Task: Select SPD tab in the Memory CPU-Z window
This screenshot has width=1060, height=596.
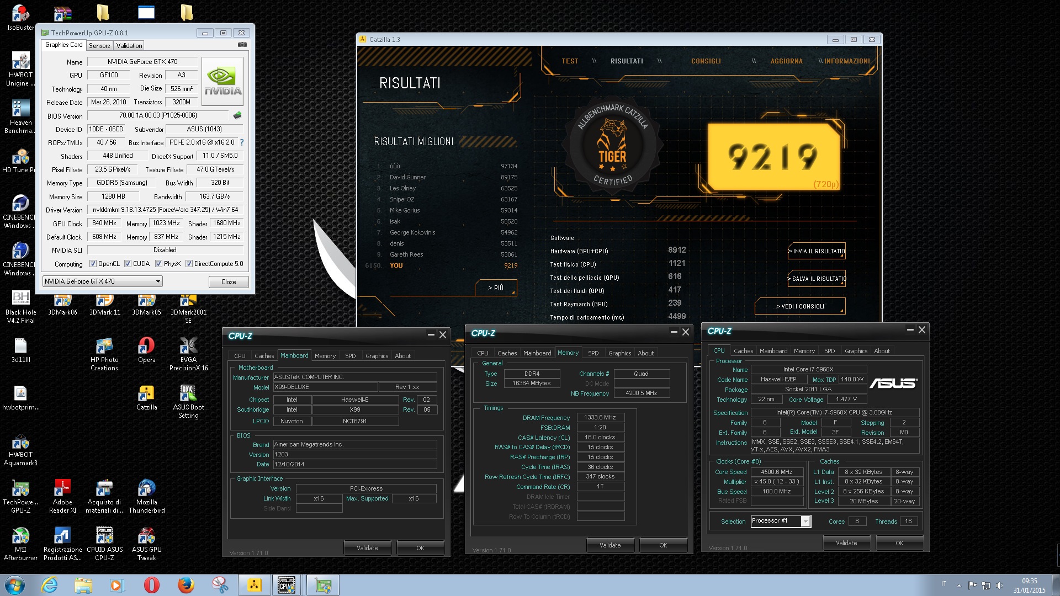Action: pos(593,353)
